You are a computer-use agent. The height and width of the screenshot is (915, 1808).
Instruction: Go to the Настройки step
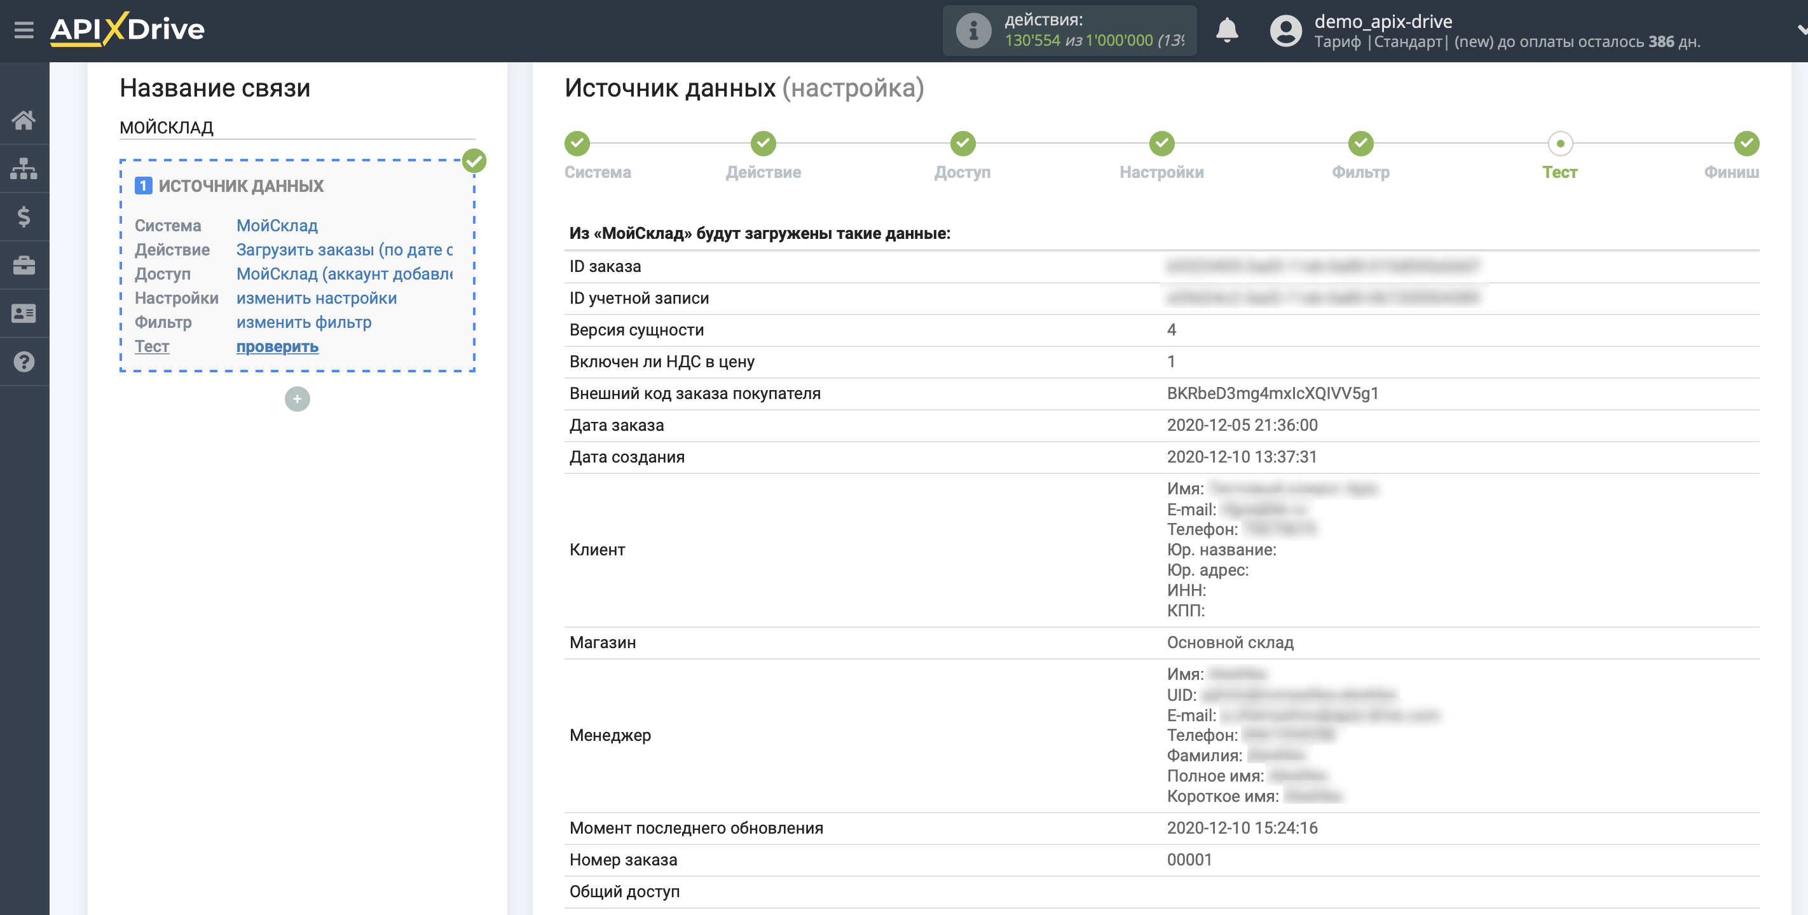click(1161, 144)
